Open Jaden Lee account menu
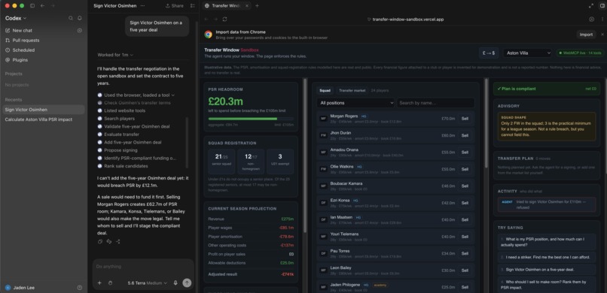Image resolution: width=607 pixels, height=293 pixels. (x=20, y=288)
